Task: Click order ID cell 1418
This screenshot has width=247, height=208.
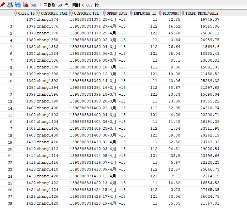Action: coord(25,169)
